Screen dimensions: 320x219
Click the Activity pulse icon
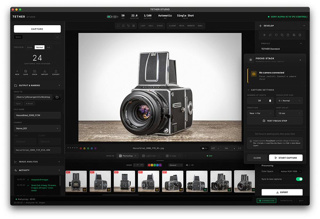tap(15, 170)
